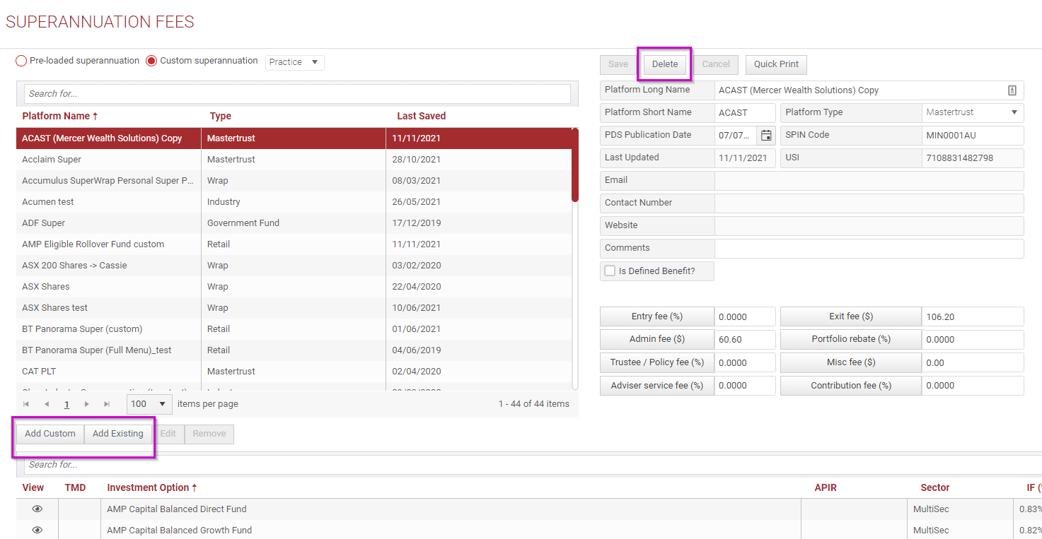Open the PDS Publication Date calendar picker
Screen dimensions: 1042x539
766,135
